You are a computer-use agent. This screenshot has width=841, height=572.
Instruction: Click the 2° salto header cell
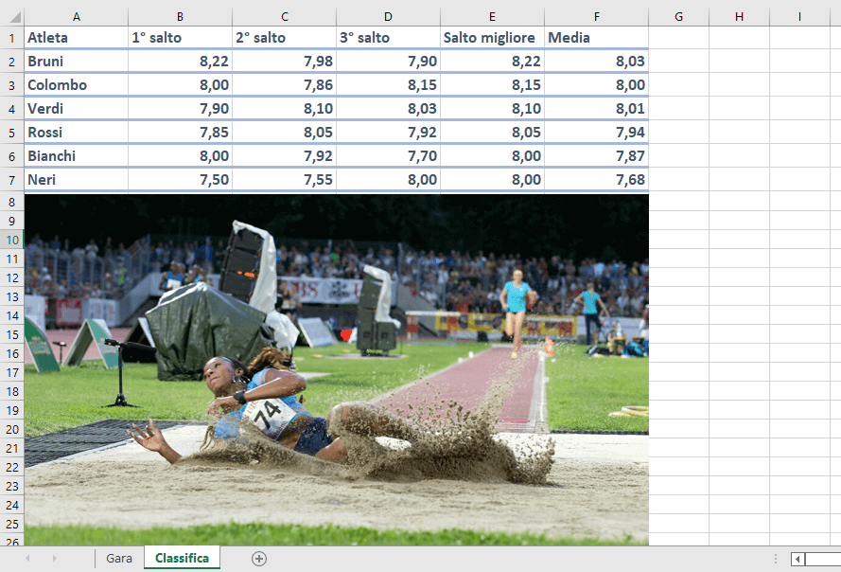(284, 38)
